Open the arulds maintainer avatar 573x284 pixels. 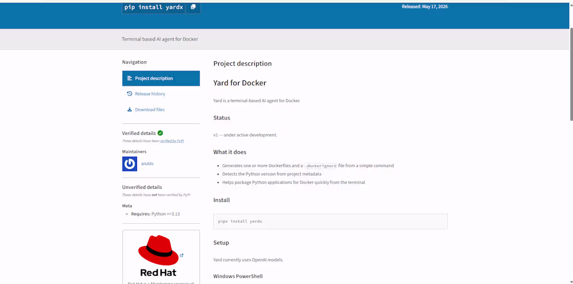pyautogui.click(x=130, y=164)
